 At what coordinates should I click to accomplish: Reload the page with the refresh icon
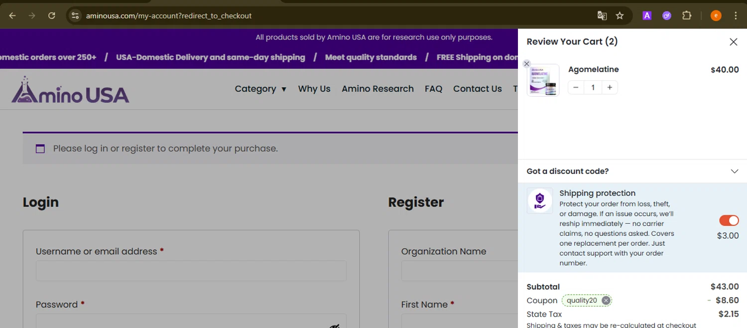52,15
